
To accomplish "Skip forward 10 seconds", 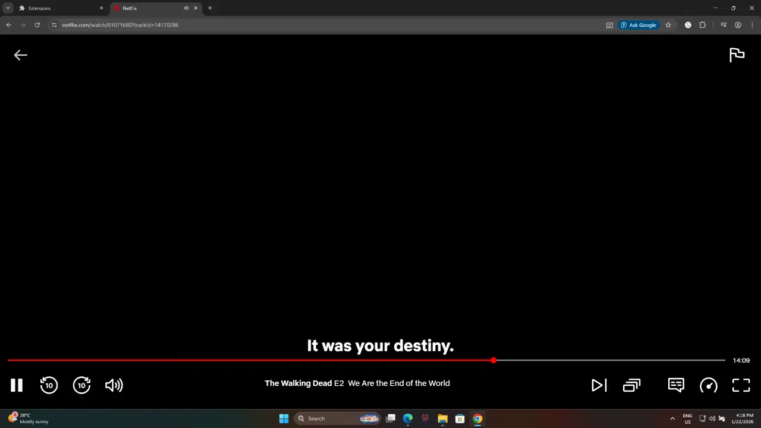I will [81, 385].
